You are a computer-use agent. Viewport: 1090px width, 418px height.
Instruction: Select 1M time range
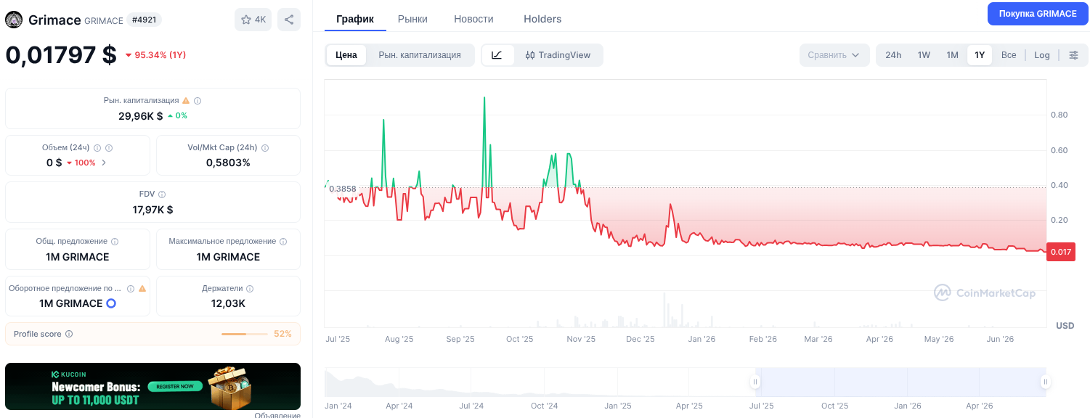(x=952, y=55)
